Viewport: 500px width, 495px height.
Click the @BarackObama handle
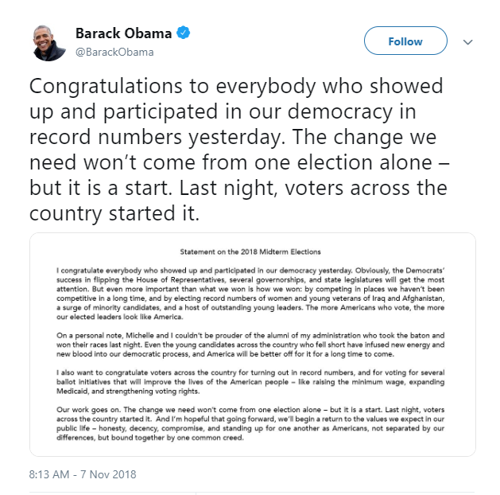[x=114, y=52]
